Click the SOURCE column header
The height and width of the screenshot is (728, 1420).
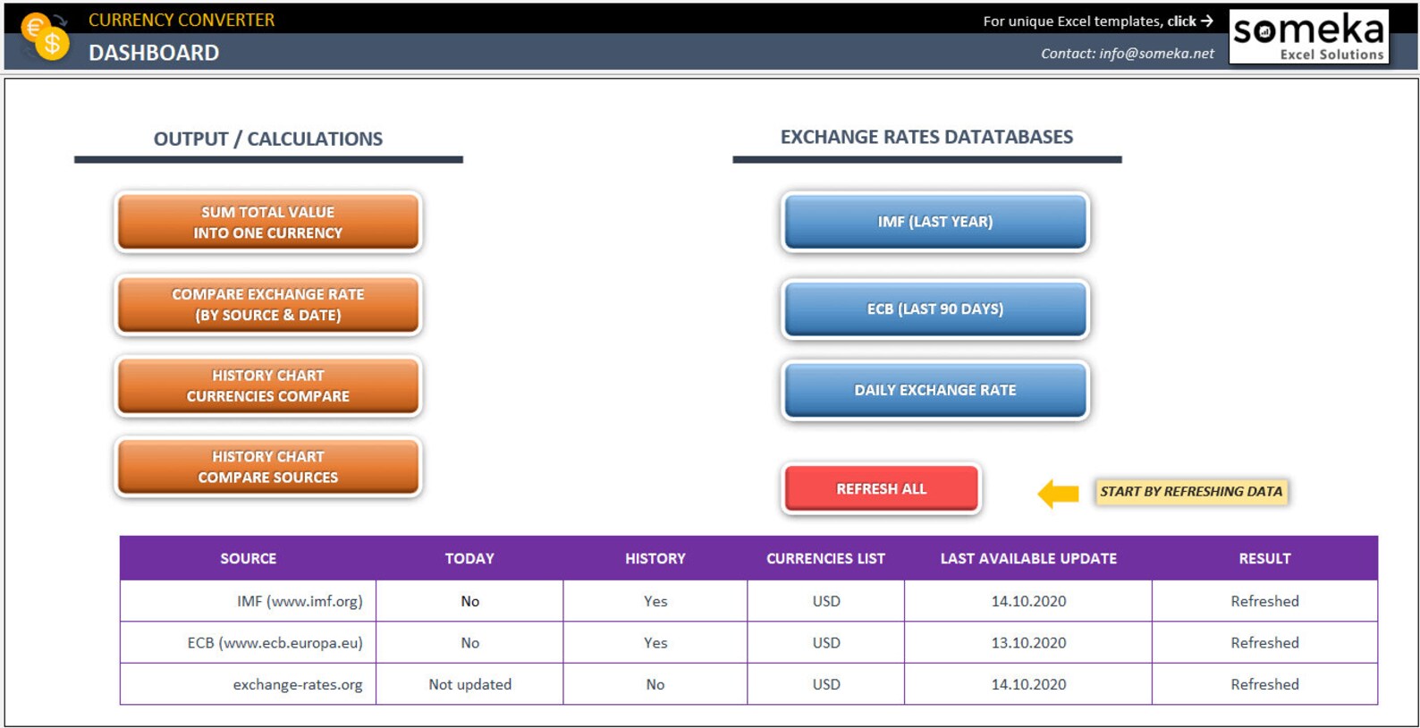pyautogui.click(x=249, y=558)
